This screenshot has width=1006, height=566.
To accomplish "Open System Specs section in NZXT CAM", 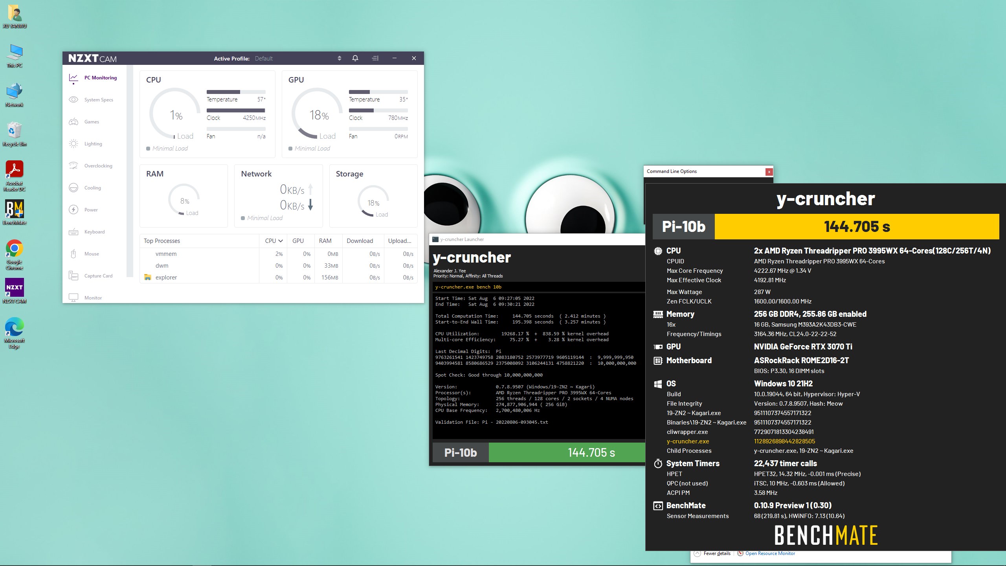I will tap(91, 100).
